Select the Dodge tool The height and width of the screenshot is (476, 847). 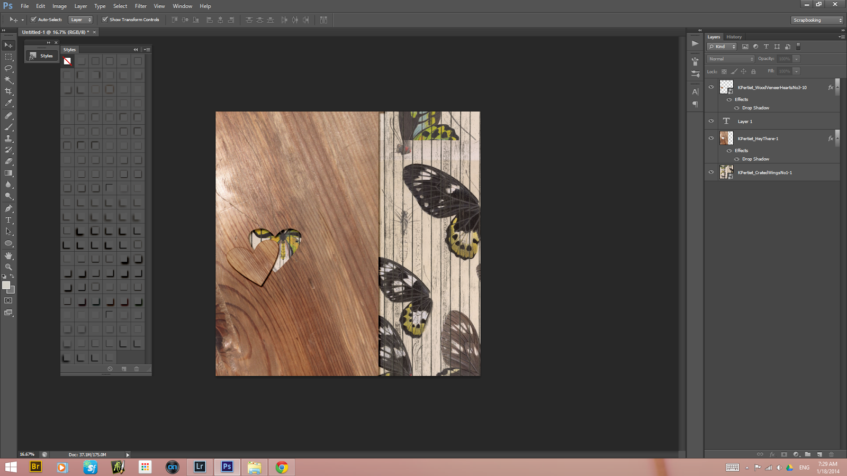click(8, 197)
